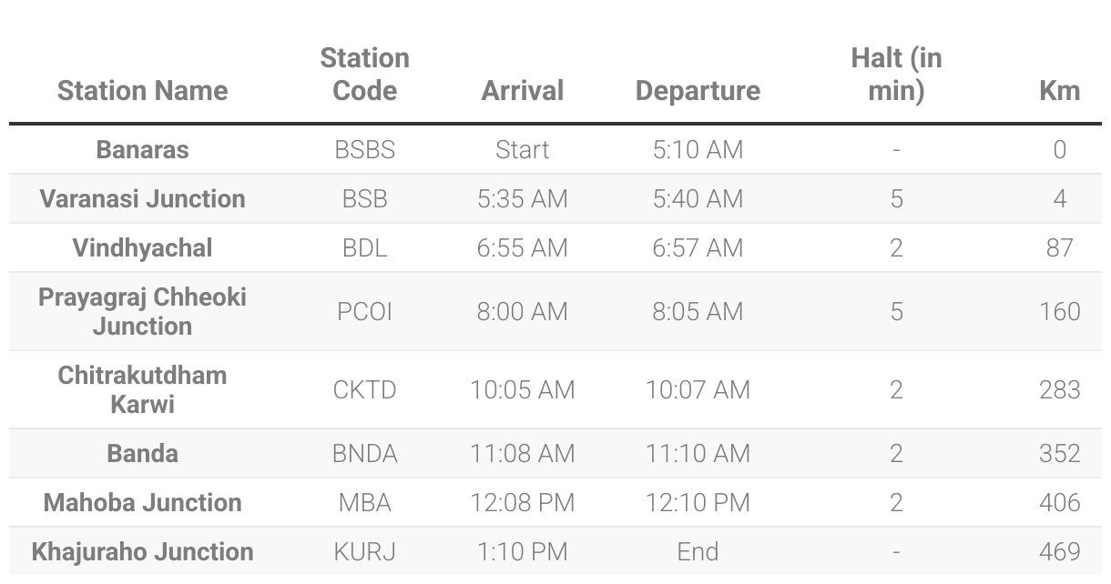Viewport: 1111px width, 584px height.
Task: Click the 469 km distance value
Action: (1059, 552)
